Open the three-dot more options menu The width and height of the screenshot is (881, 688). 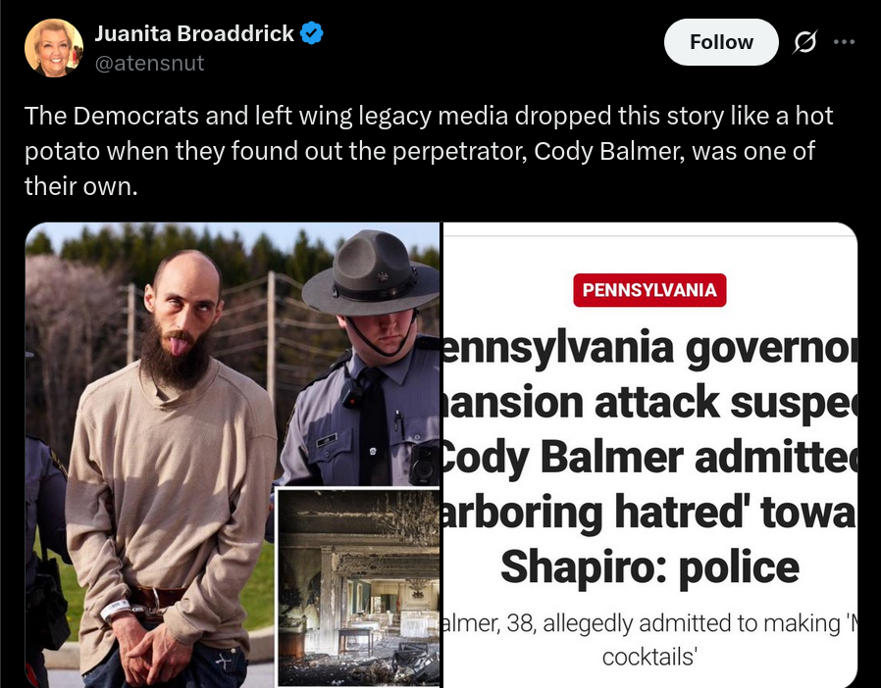844,41
